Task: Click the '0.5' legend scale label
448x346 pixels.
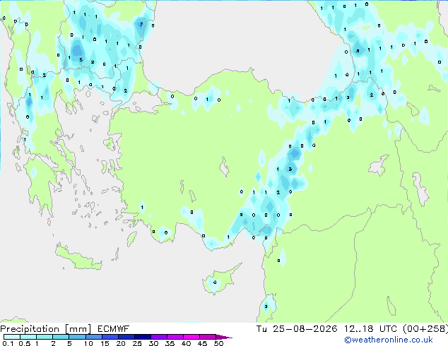Action: click(x=25, y=343)
